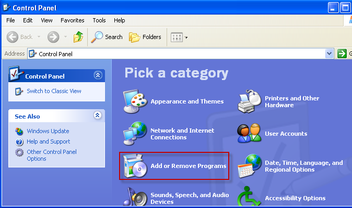Open the Views dropdown arrow
Viewport: 352px width, 208px height.
pyautogui.click(x=186, y=37)
